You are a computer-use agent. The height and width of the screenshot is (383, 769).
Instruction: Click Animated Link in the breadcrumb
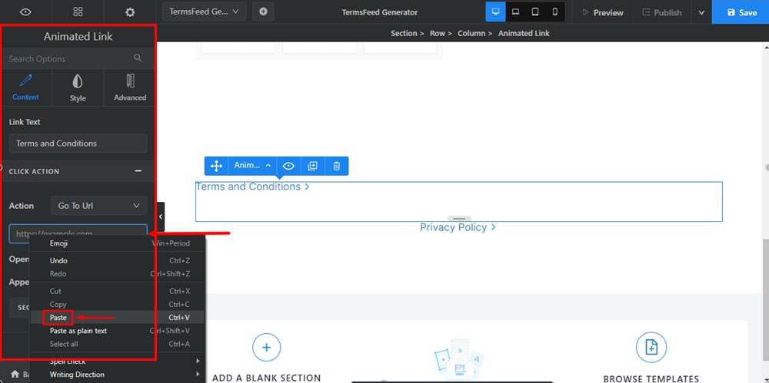click(524, 33)
